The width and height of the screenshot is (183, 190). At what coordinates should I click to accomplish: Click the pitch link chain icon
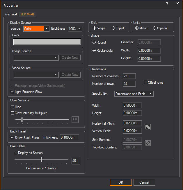click(x=148, y=127)
